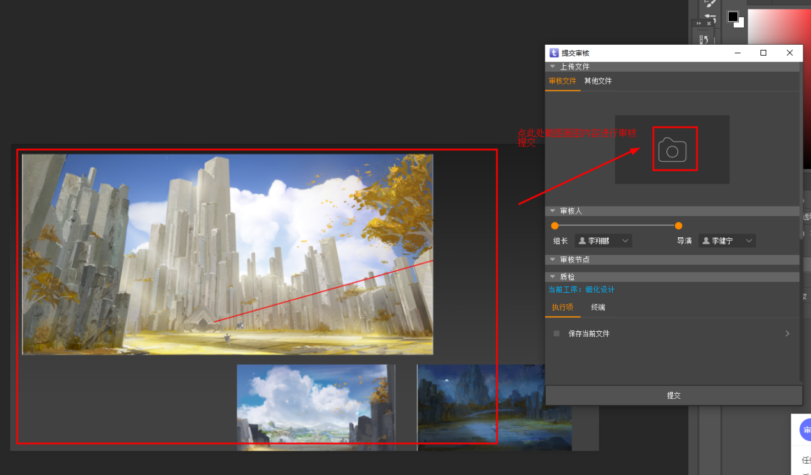Click the 导演 orange step node
Screen dimensions: 811x475
[x=679, y=226]
